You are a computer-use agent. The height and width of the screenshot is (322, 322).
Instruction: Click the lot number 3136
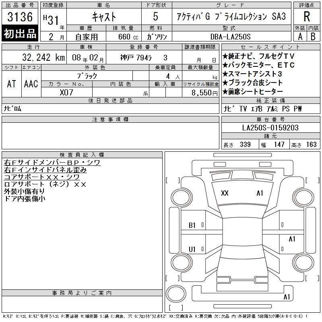pyautogui.click(x=20, y=17)
